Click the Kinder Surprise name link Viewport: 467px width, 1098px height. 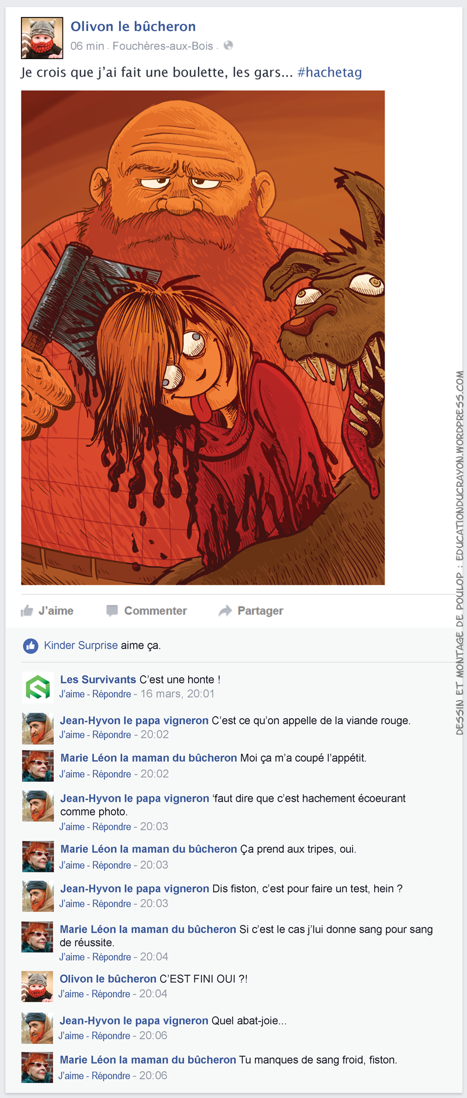pos(81,645)
